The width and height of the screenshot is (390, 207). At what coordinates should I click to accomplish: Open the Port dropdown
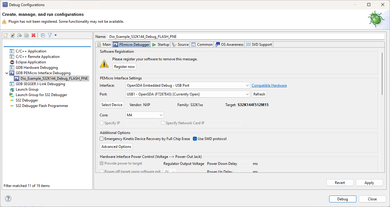click(x=188, y=94)
